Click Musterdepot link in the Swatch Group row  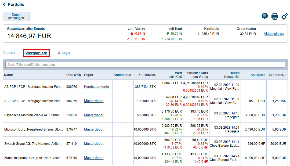94,144
